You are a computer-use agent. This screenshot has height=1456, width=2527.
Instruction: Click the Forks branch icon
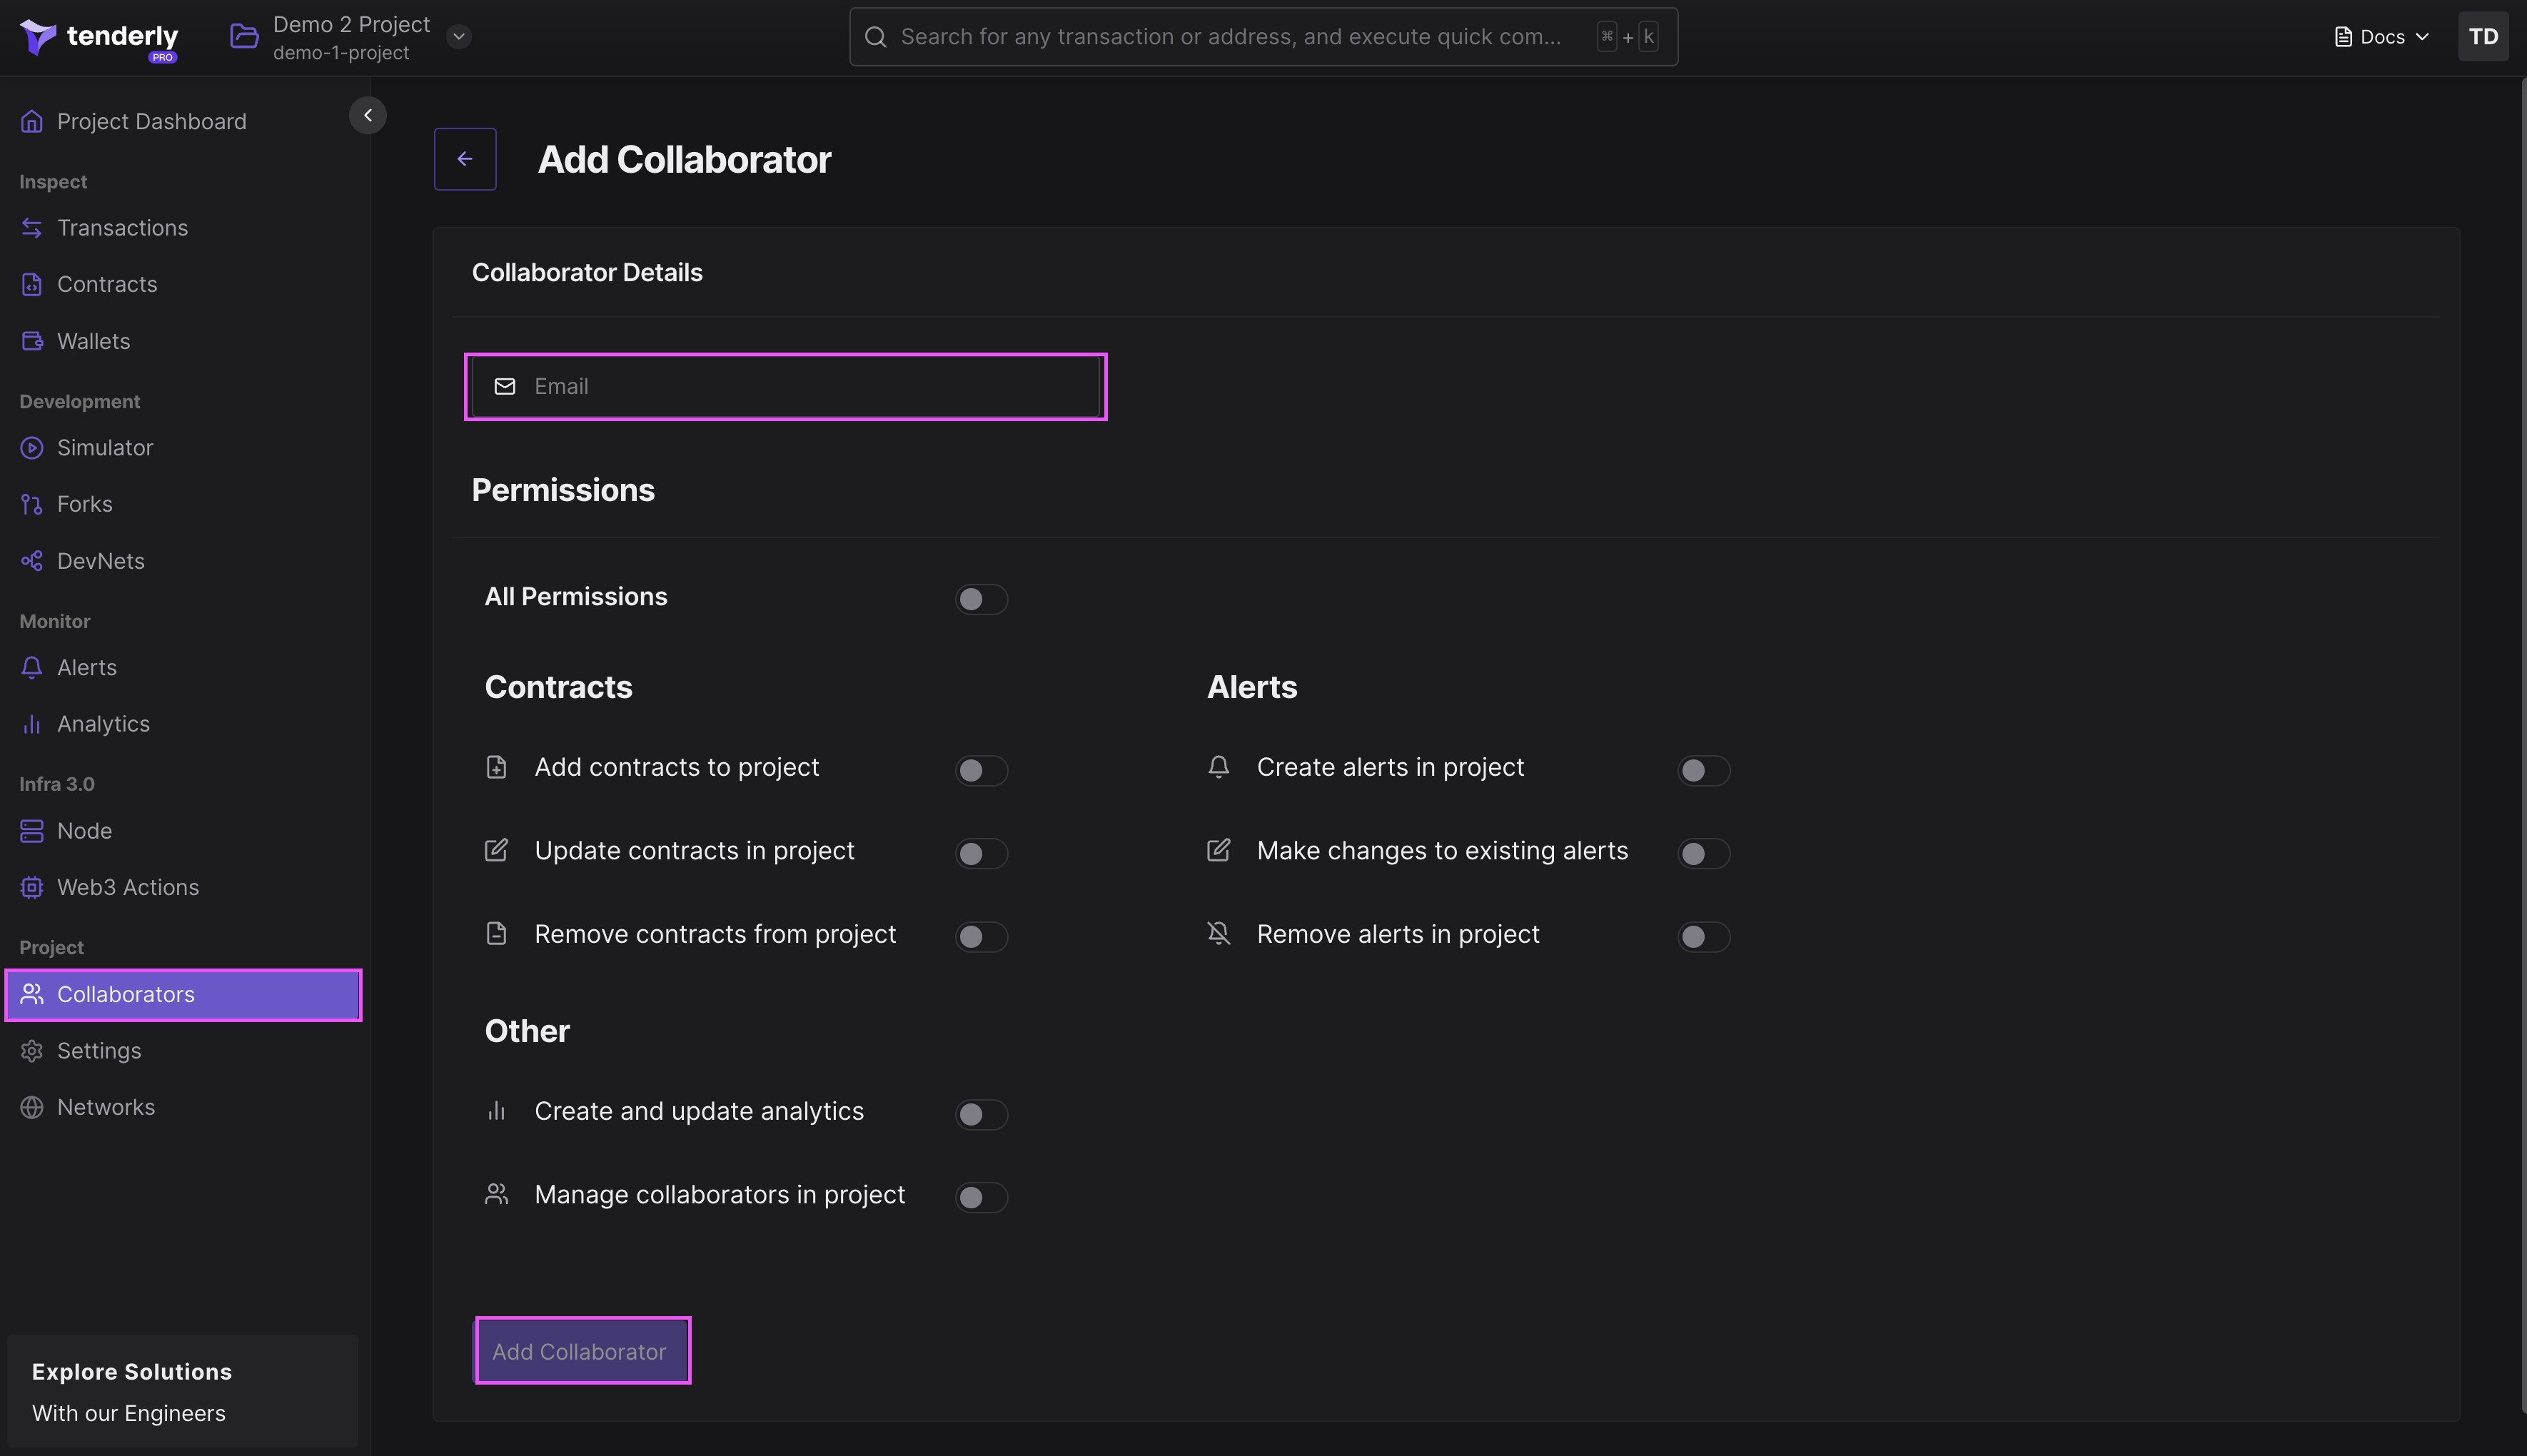(x=32, y=504)
